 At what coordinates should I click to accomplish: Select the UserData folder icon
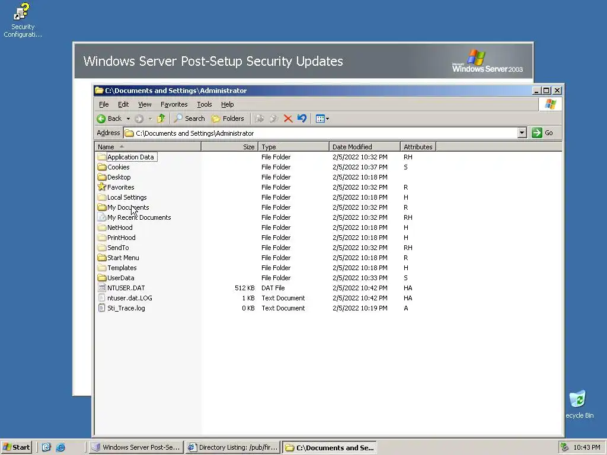102,278
